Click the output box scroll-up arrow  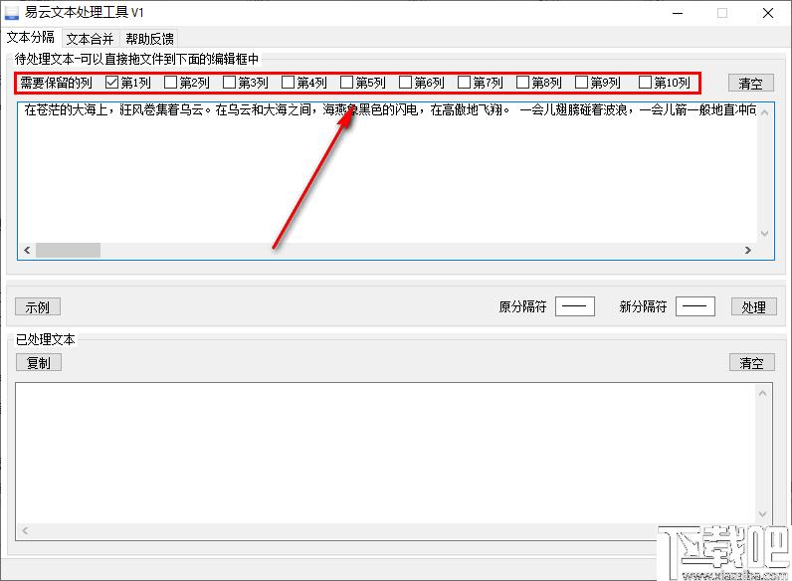pos(763,393)
